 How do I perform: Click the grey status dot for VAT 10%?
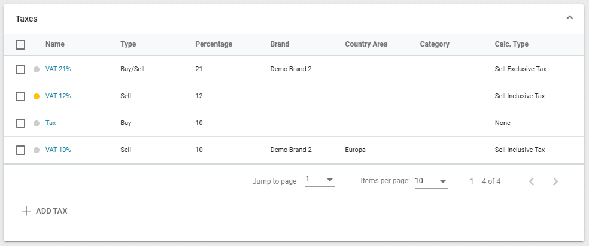tap(37, 150)
